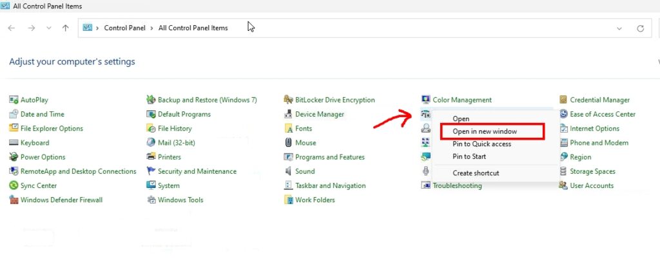Open the Programs and Features icon
Image resolution: width=660 pixels, height=264 pixels.
pyautogui.click(x=288, y=157)
